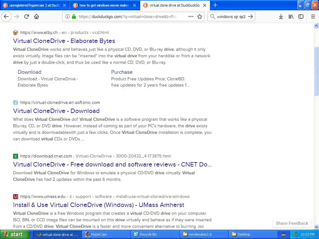319x239 pixels.
Task: Click the elby.ch result URL
Action: coord(64,32)
